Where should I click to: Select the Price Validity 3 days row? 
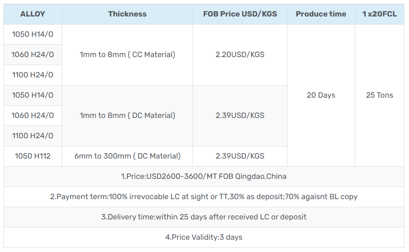[204, 237]
